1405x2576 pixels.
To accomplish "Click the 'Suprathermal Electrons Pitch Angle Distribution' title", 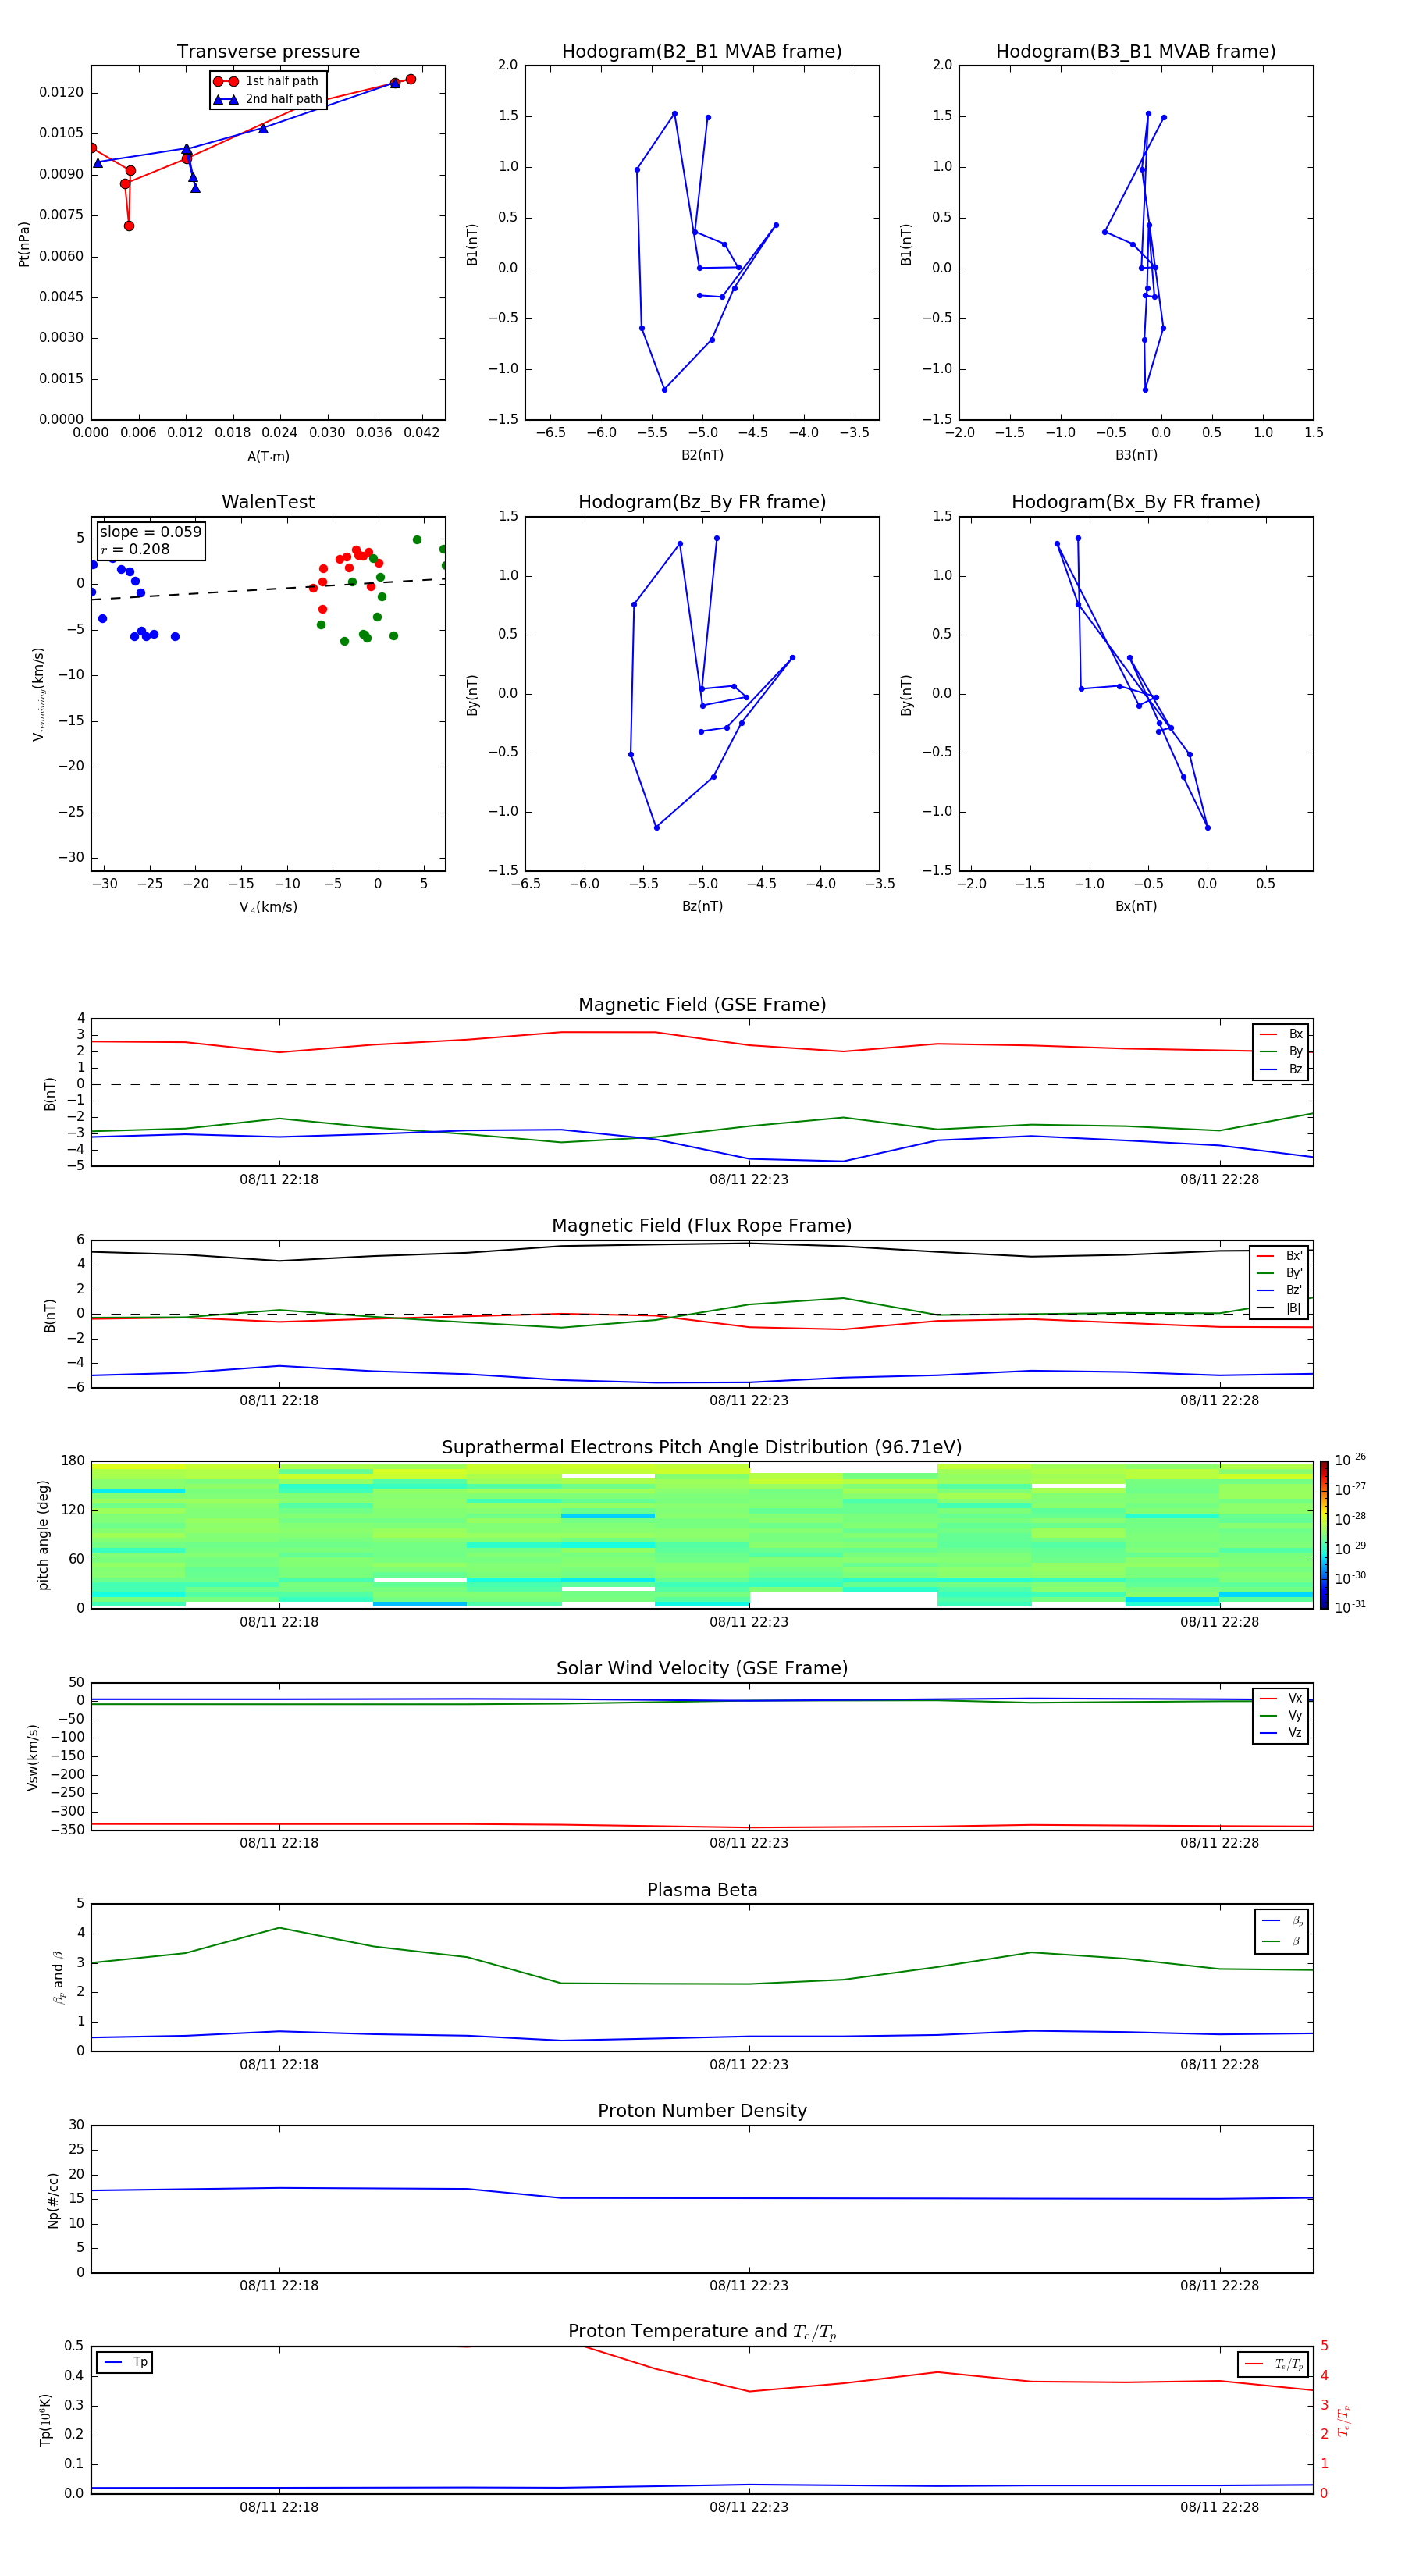I will pos(702,1447).
